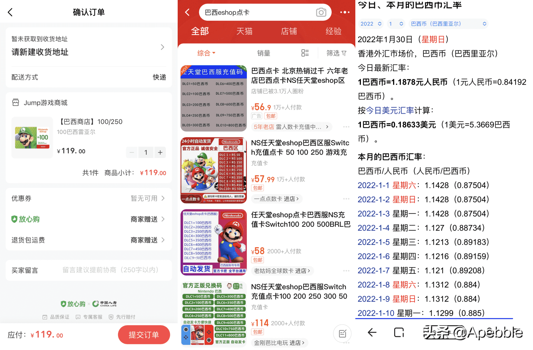This screenshot has width=533, height=350.
Task: Expand 5年老店 shop info chevron
Action: 327,127
